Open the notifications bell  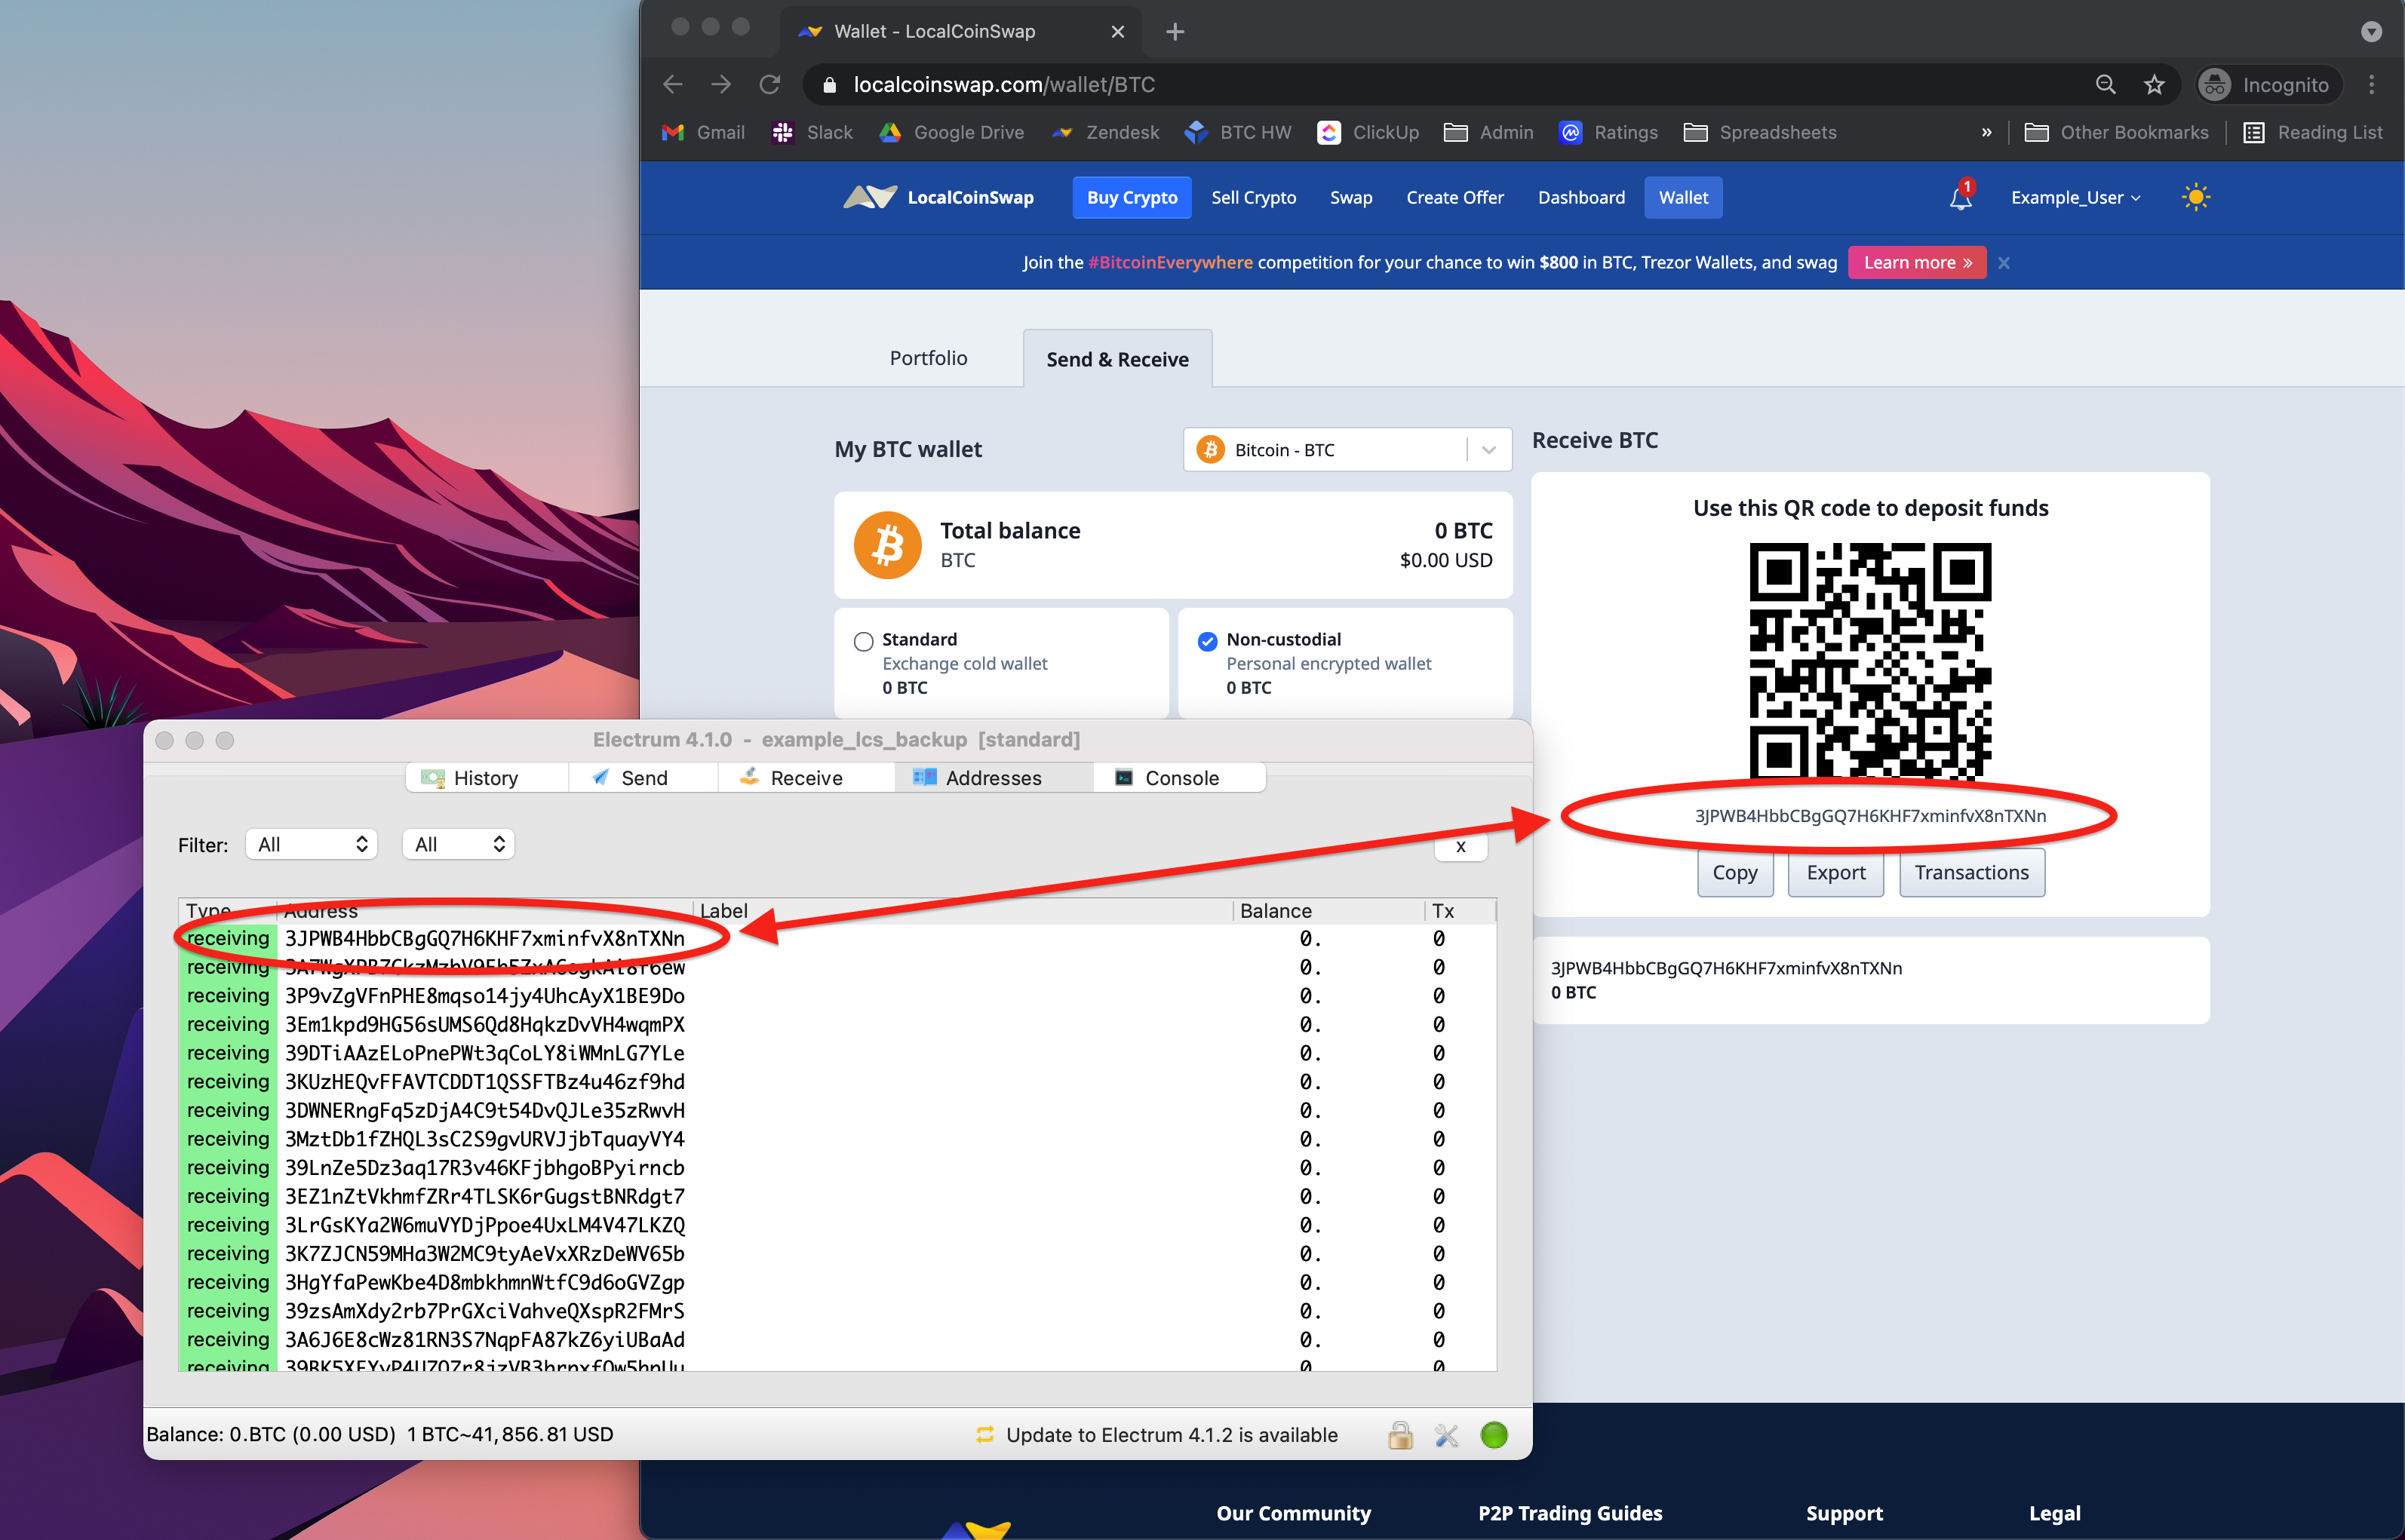pyautogui.click(x=1960, y=197)
